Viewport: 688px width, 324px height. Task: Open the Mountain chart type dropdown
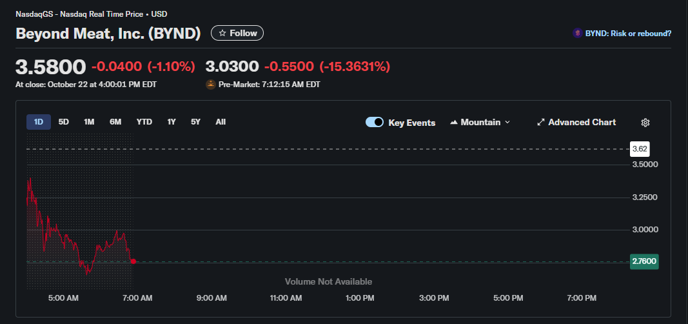tap(480, 123)
